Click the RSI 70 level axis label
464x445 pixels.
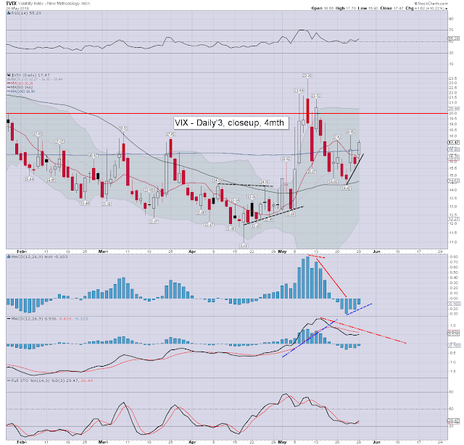(x=451, y=30)
